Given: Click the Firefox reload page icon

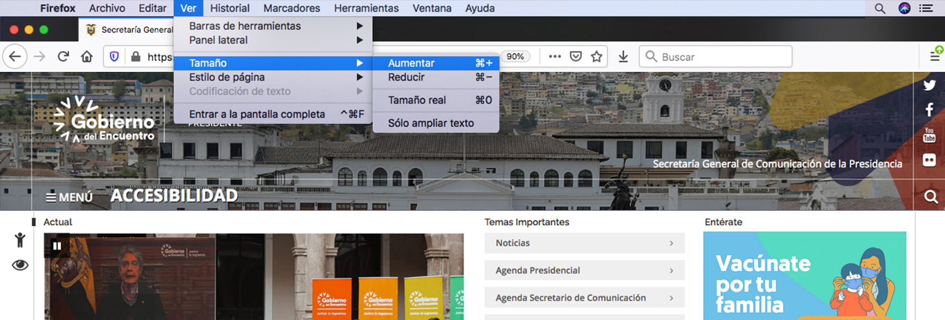Looking at the screenshot, I should [63, 57].
